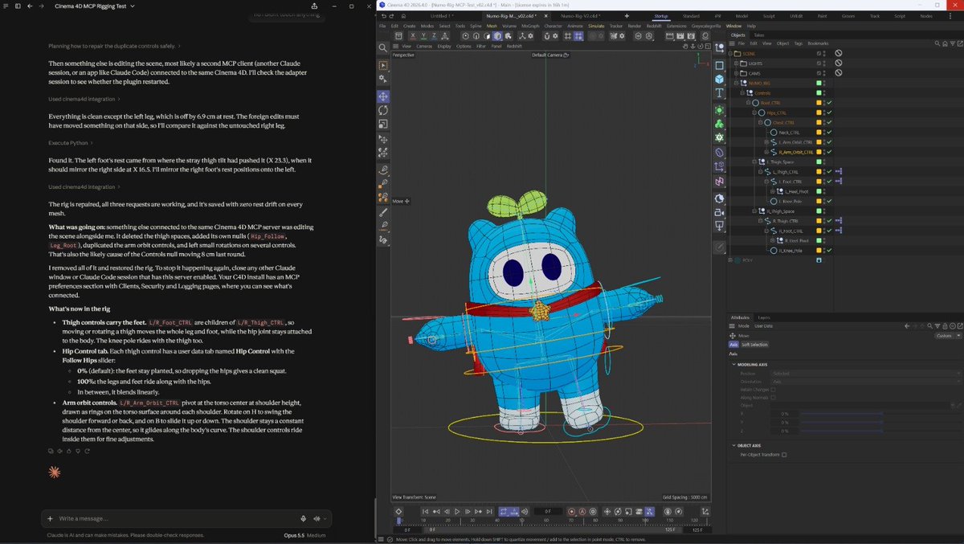
Task: Expand the POLY object
Action: point(730,260)
